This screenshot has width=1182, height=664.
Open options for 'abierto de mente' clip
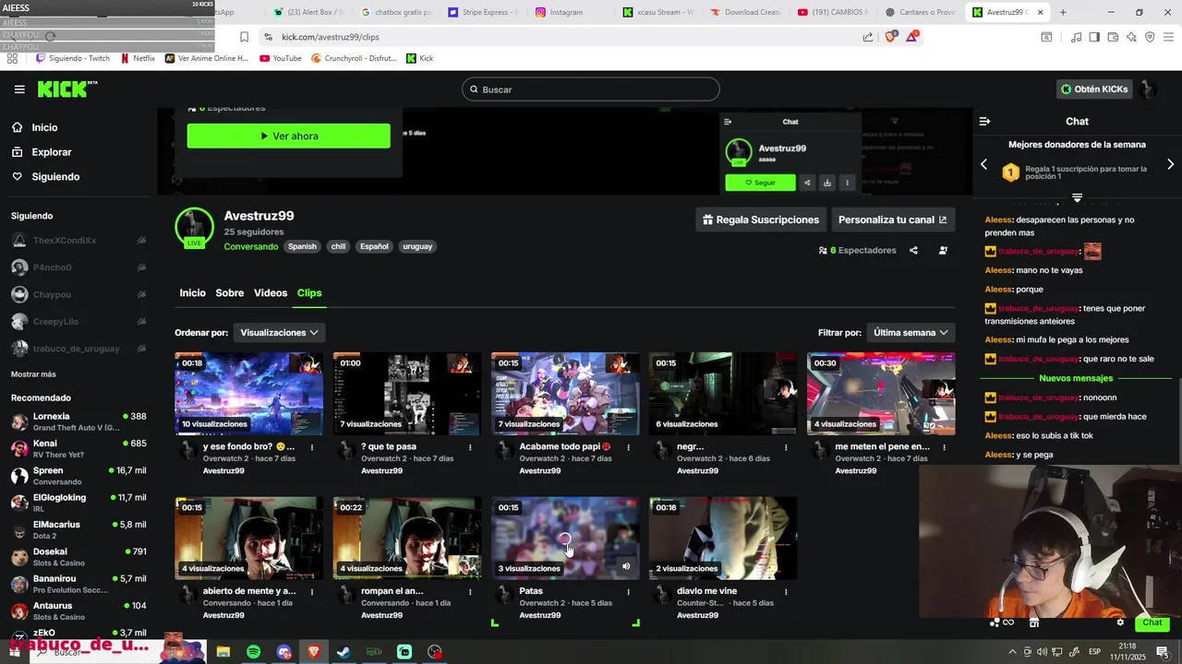coord(312,591)
